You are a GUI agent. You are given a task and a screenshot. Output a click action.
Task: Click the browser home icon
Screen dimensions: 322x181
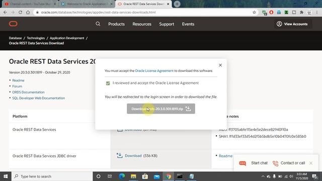(x=28, y=12)
